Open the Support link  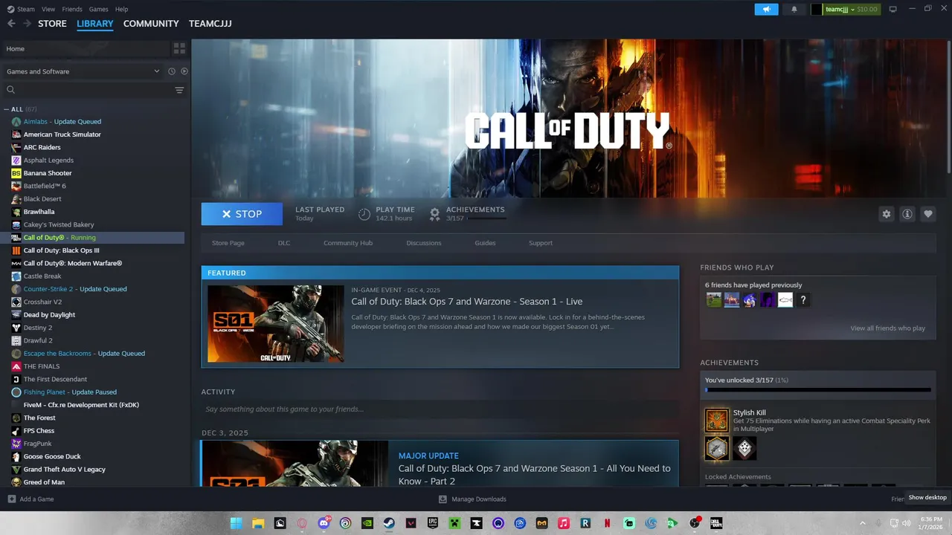[x=541, y=243]
